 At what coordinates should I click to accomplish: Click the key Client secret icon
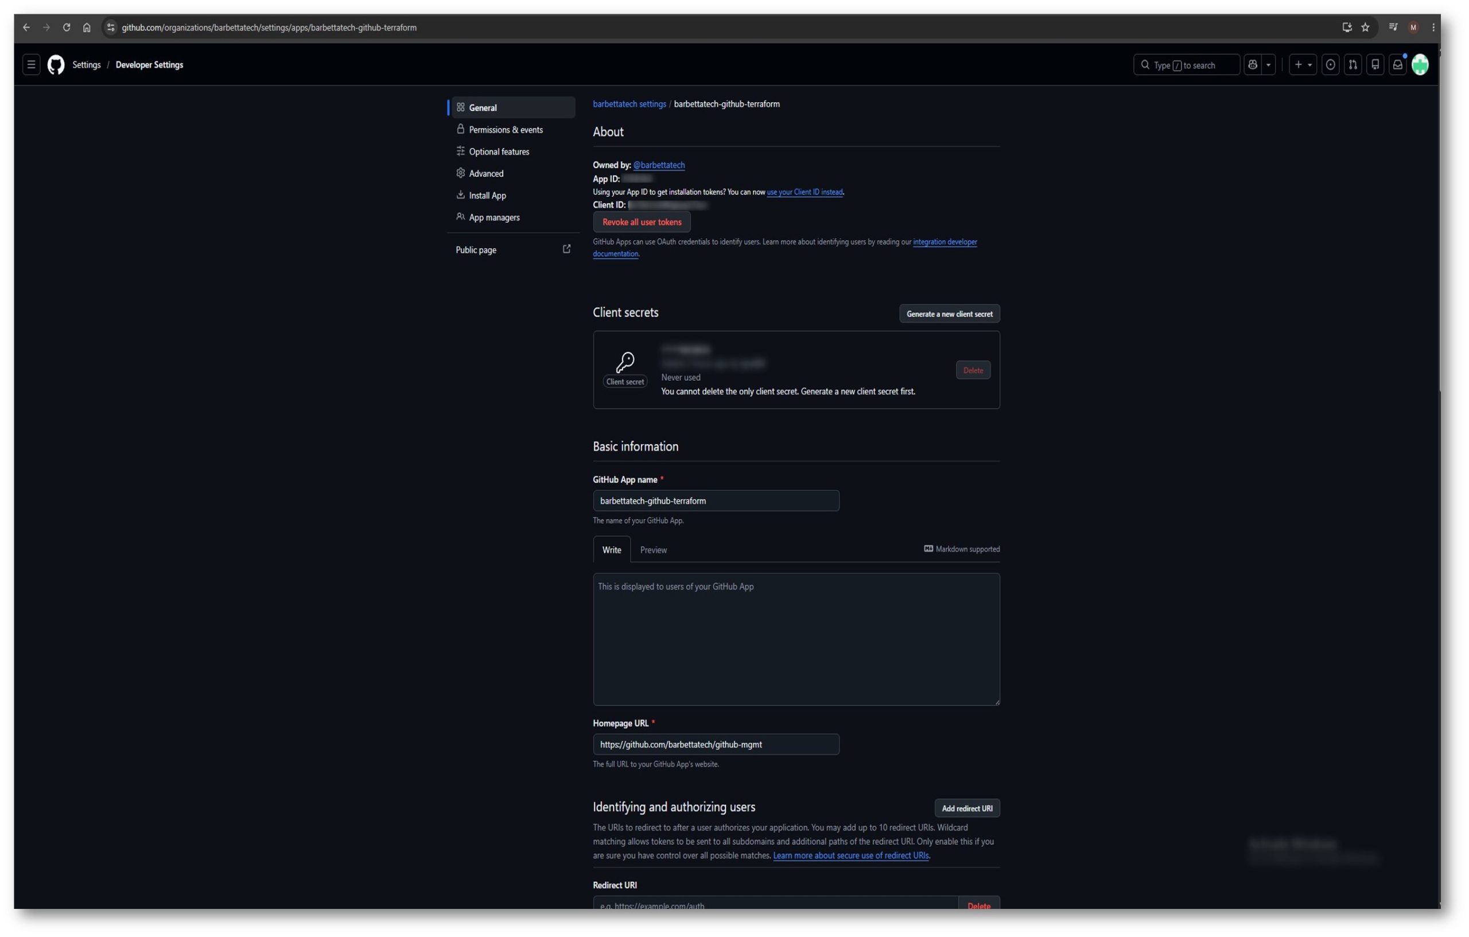click(x=625, y=363)
